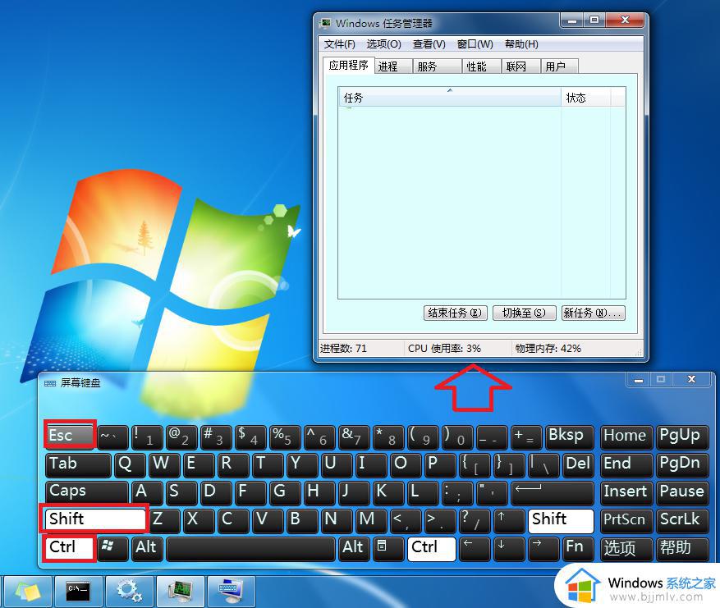Viewport: 720px width, 608px height.
Task: Click the right arrow key
Action: [x=543, y=549]
